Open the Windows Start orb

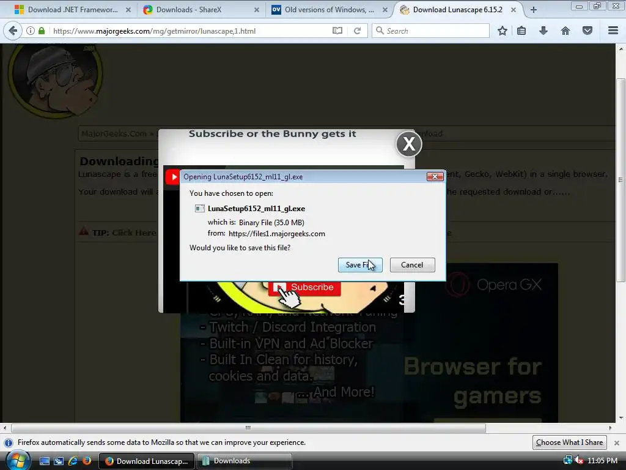[18, 461]
